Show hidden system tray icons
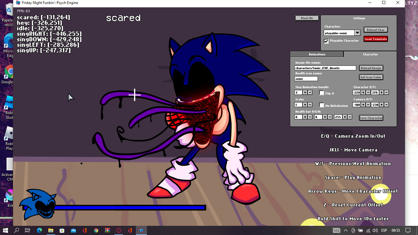Image resolution: width=418 pixels, height=235 pixels. [346, 230]
